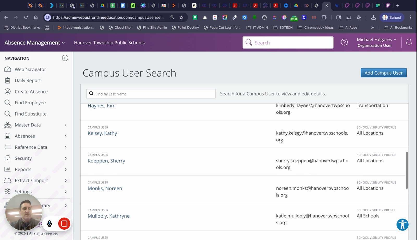
Task: Open campus user Koeppen, Sherry
Action: [x=106, y=161]
